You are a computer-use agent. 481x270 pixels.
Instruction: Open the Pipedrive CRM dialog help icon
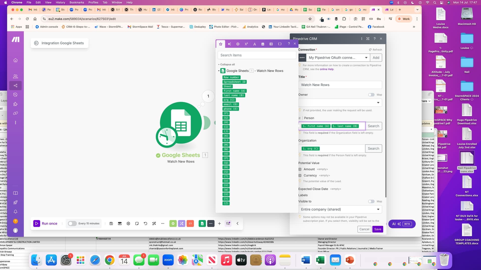pyautogui.click(x=375, y=39)
